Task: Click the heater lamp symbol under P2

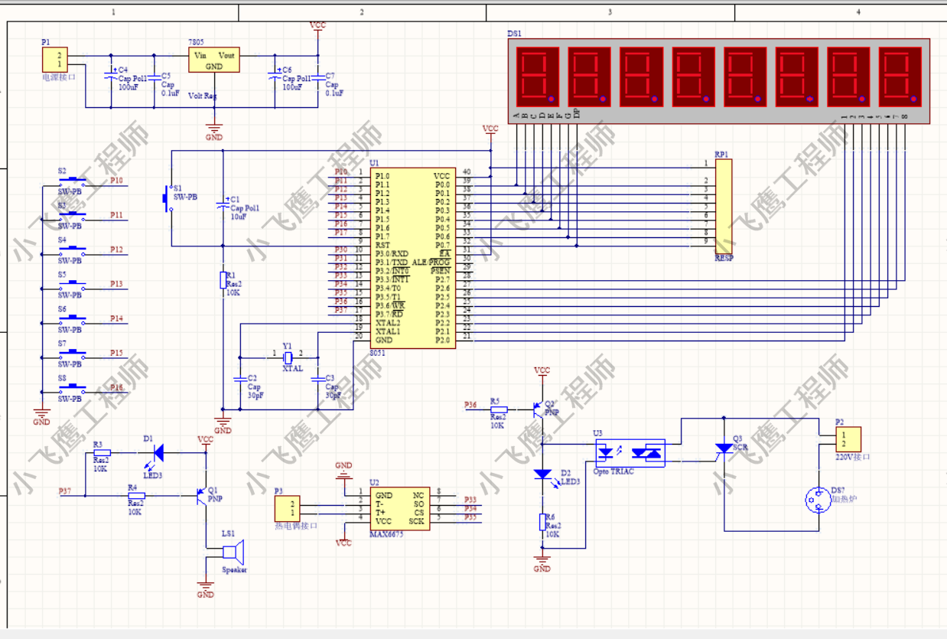Action: (818, 501)
